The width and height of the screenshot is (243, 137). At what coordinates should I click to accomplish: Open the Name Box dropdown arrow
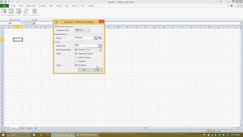(x=22, y=23)
